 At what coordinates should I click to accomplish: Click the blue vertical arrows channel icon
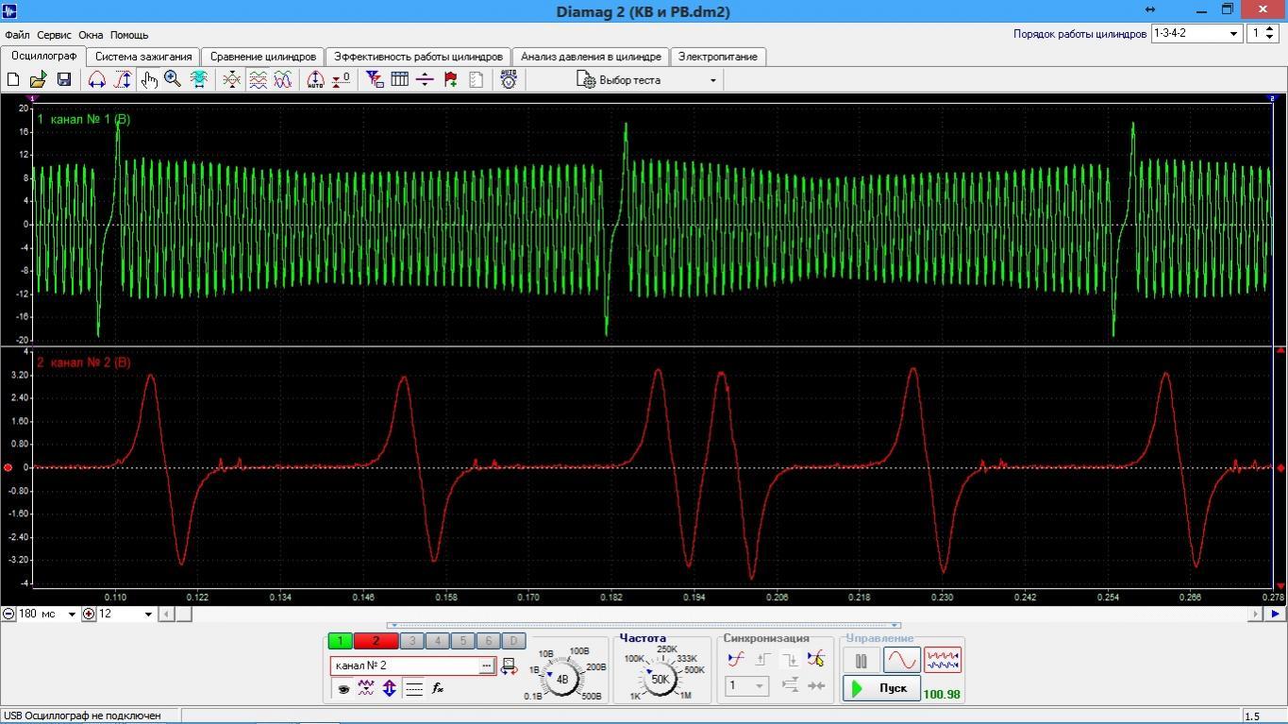(390, 689)
